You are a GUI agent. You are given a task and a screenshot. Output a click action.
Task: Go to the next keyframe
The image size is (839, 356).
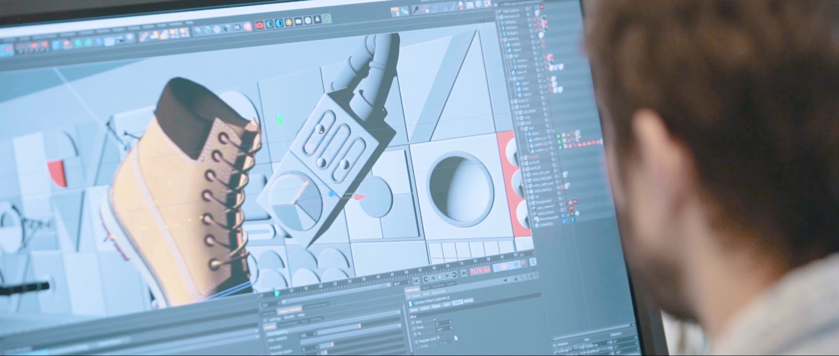(x=454, y=275)
